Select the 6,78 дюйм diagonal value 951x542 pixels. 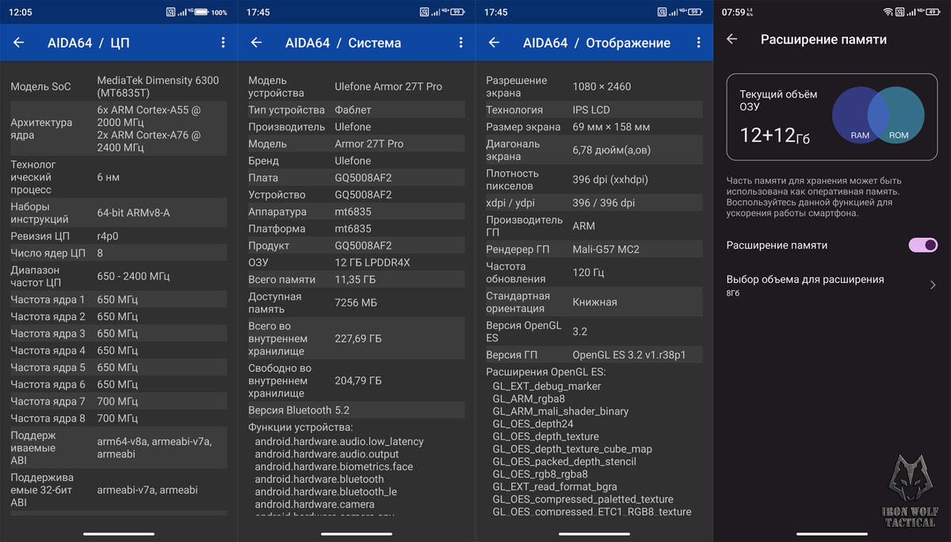pos(612,150)
